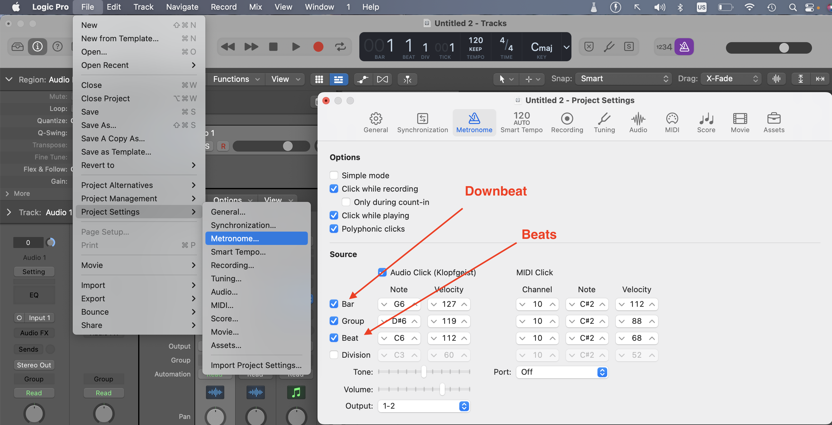
Task: Click the Inspector info button in toolbar
Action: 37,47
